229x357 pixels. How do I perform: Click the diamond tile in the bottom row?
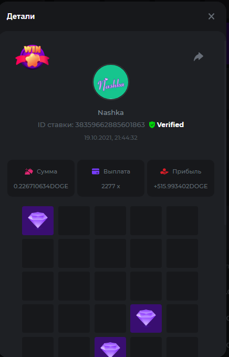[x=110, y=347]
